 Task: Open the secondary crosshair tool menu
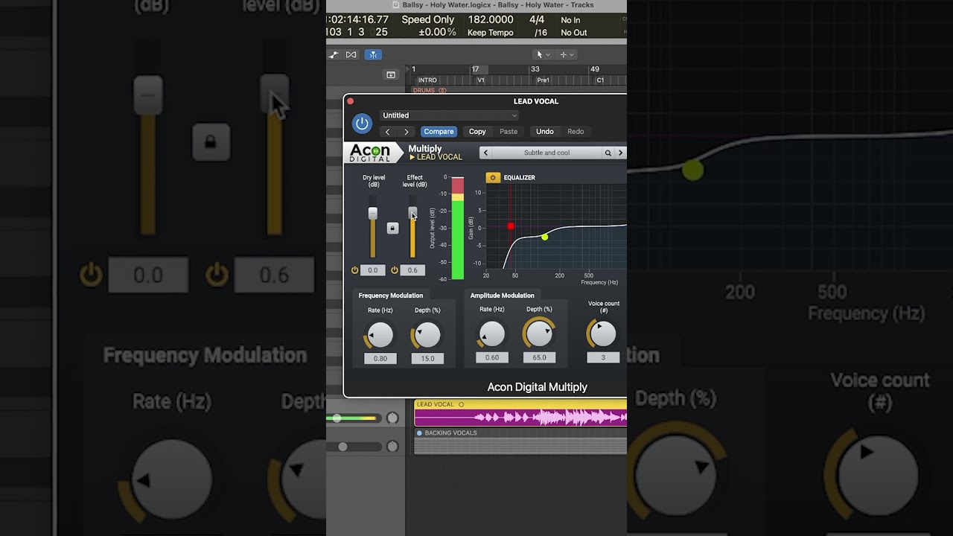pyautogui.click(x=567, y=54)
